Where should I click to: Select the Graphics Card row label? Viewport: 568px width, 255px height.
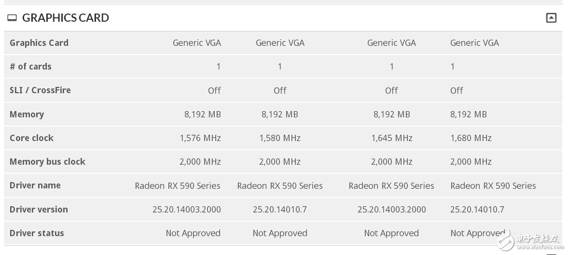pos(39,43)
